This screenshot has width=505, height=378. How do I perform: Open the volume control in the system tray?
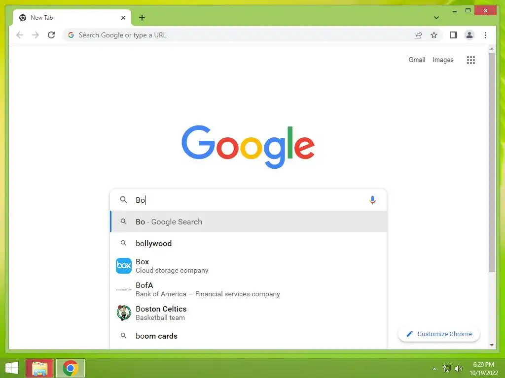458,368
